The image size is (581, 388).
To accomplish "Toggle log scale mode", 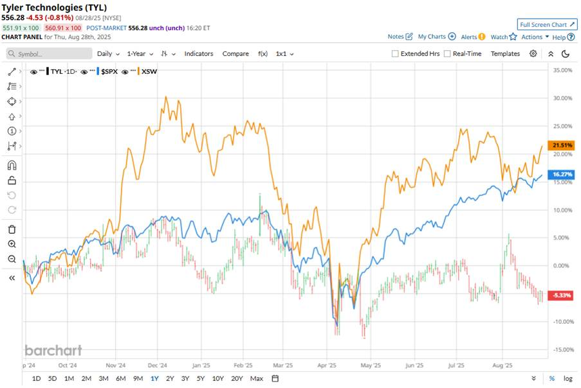I will coord(568,378).
